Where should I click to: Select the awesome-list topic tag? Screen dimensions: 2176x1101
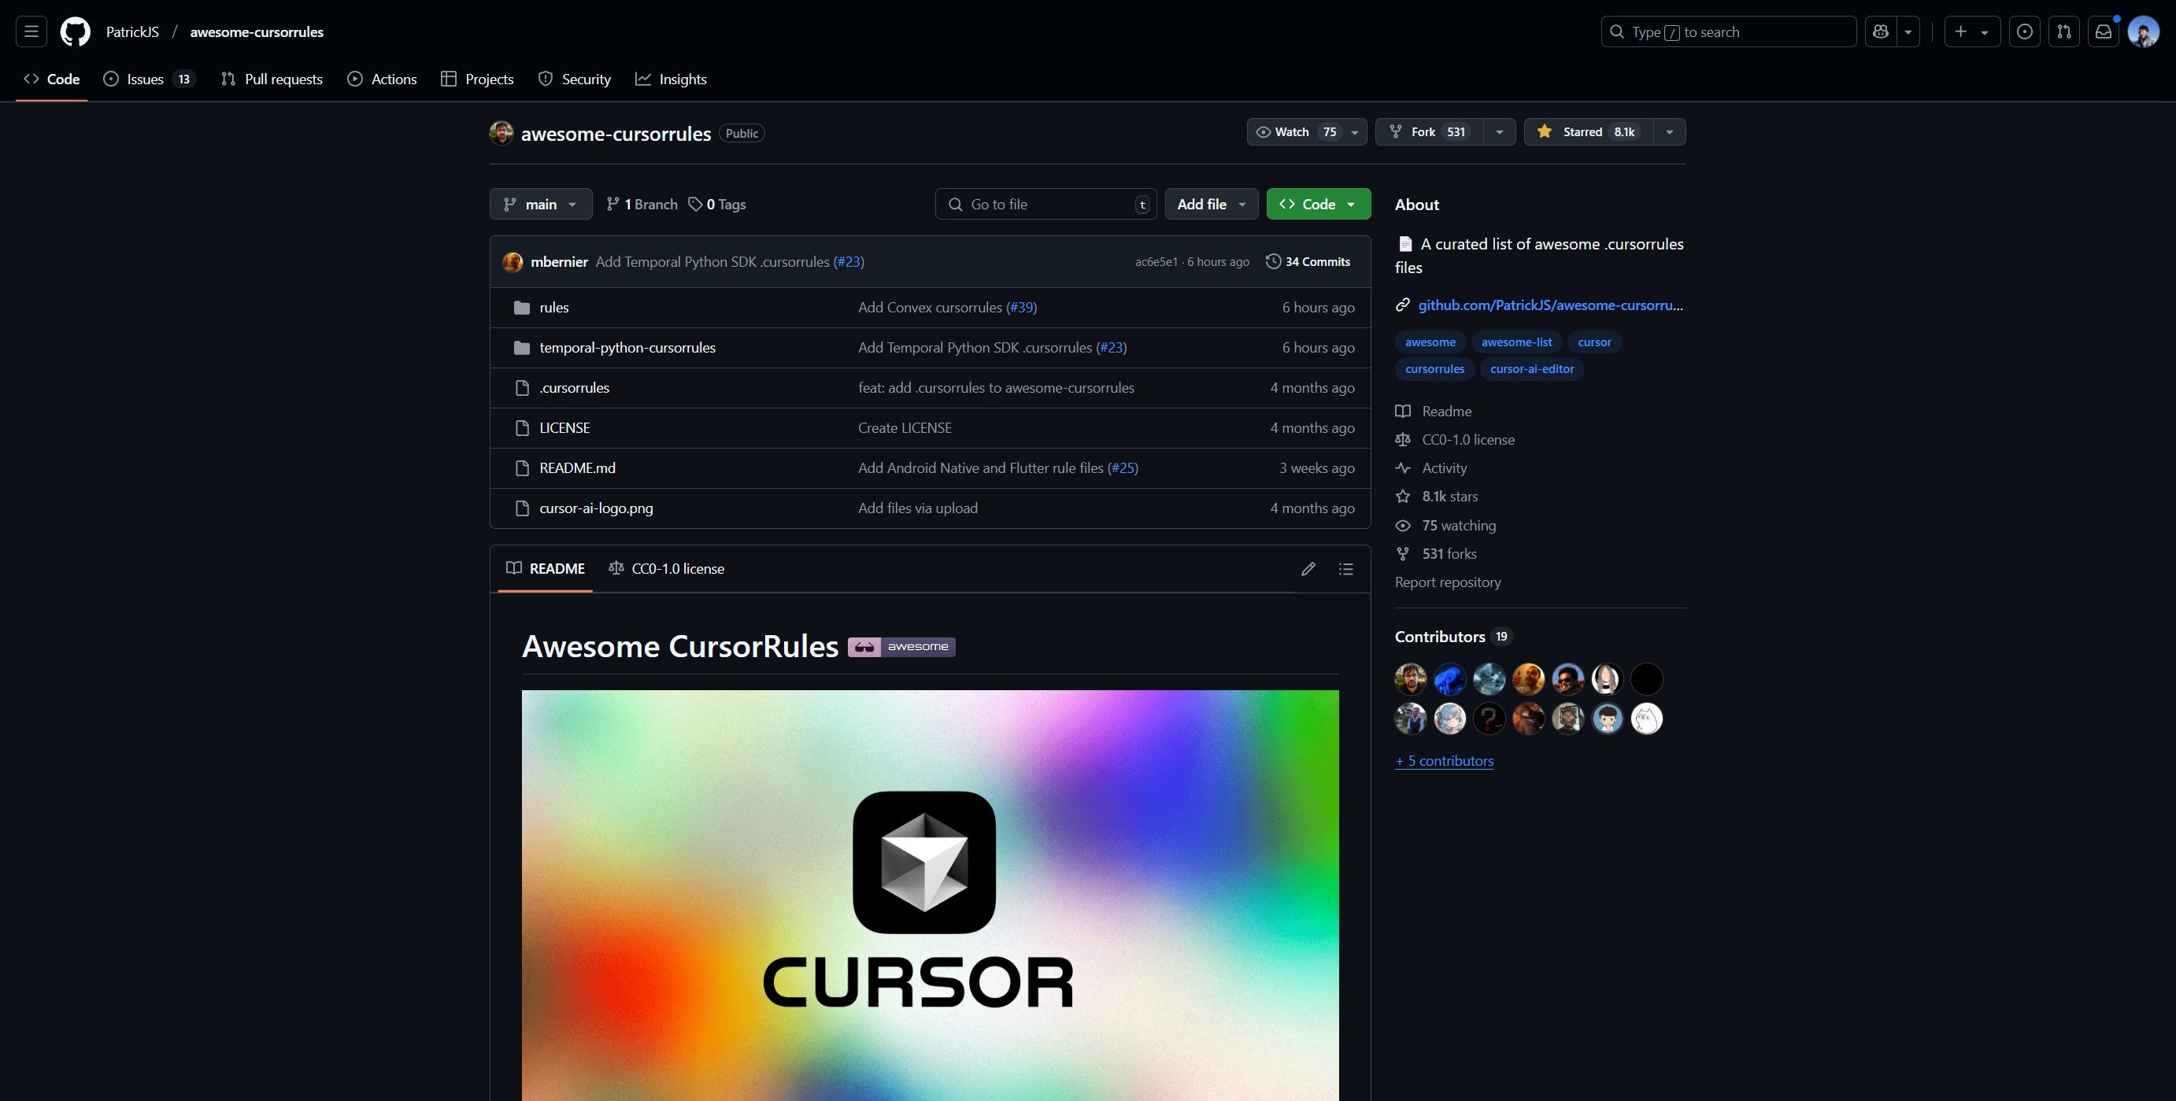(1516, 342)
